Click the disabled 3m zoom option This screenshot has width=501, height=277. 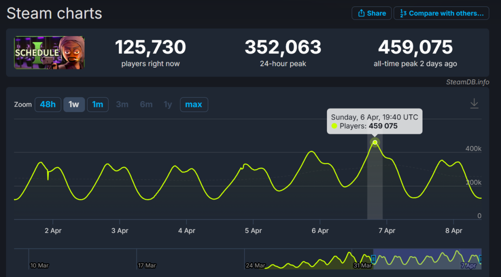pyautogui.click(x=122, y=105)
